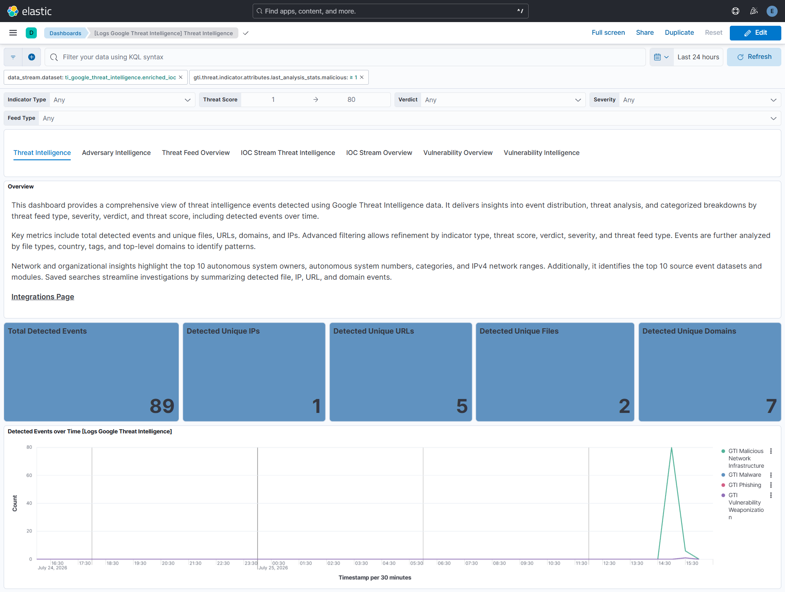This screenshot has width=785, height=592.
Task: Open the date quick menu calendar icon
Action: point(661,57)
